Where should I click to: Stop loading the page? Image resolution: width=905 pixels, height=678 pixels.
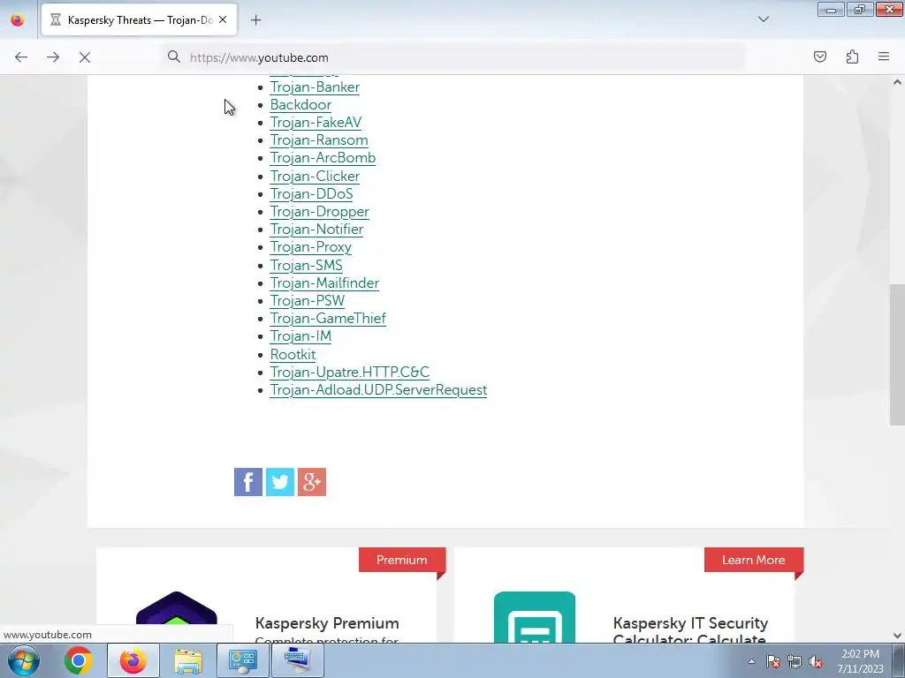(85, 57)
